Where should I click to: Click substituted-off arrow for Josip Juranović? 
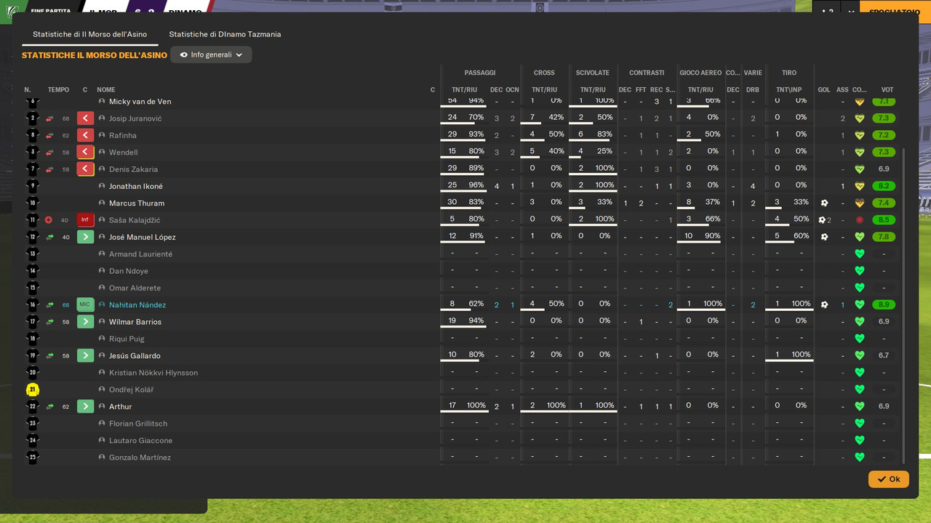pos(86,118)
